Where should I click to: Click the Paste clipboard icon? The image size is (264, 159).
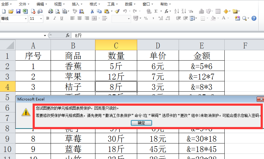[x=107, y=11]
